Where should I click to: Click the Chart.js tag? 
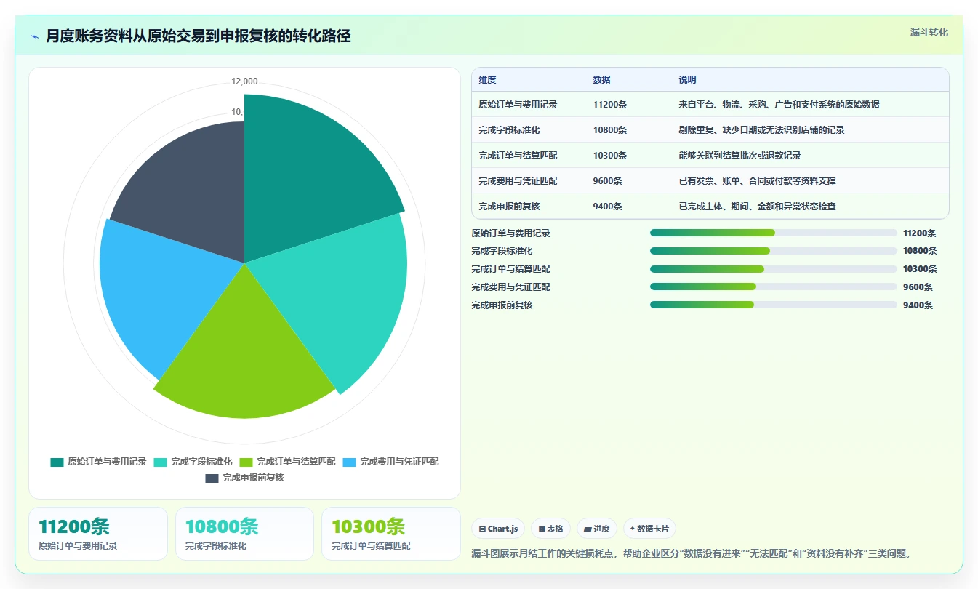[498, 529]
